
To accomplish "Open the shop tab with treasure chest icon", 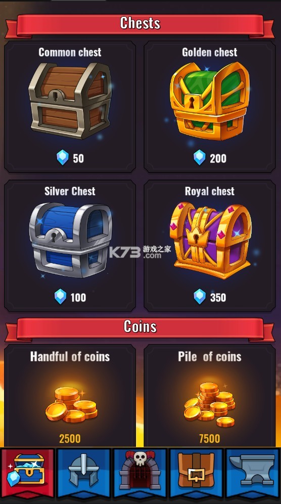I will coord(28,473).
